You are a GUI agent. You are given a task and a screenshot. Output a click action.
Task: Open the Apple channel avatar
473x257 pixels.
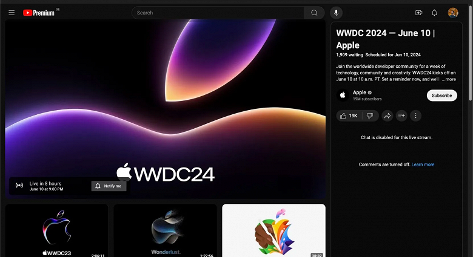(x=343, y=96)
